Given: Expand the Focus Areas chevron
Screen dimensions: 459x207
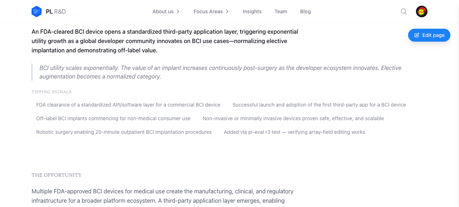Looking at the screenshot, I should point(227,11).
